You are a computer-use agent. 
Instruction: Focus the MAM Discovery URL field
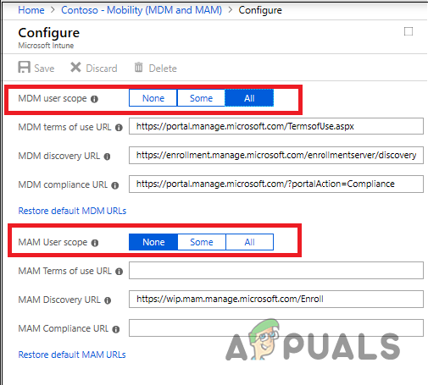[276, 299]
